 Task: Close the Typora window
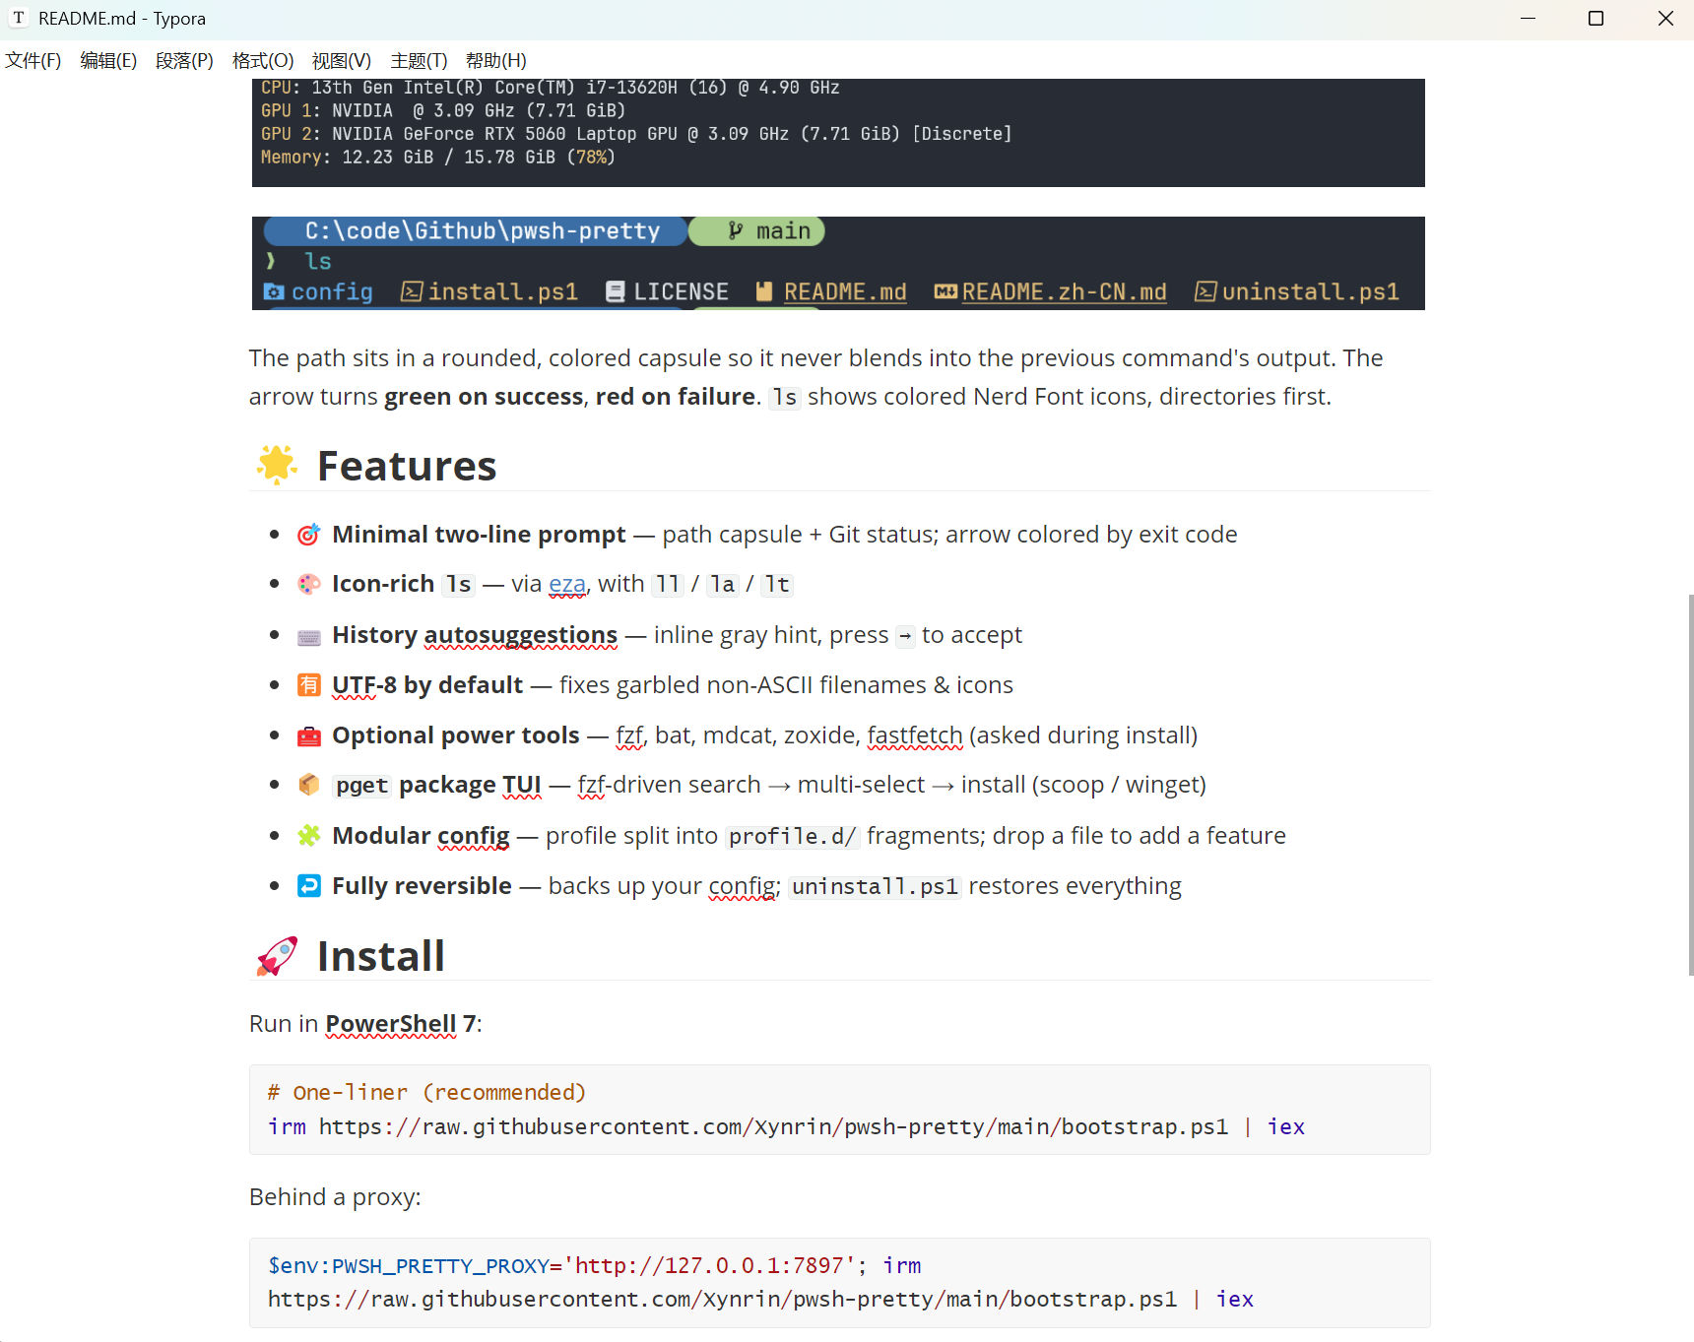tap(1665, 19)
